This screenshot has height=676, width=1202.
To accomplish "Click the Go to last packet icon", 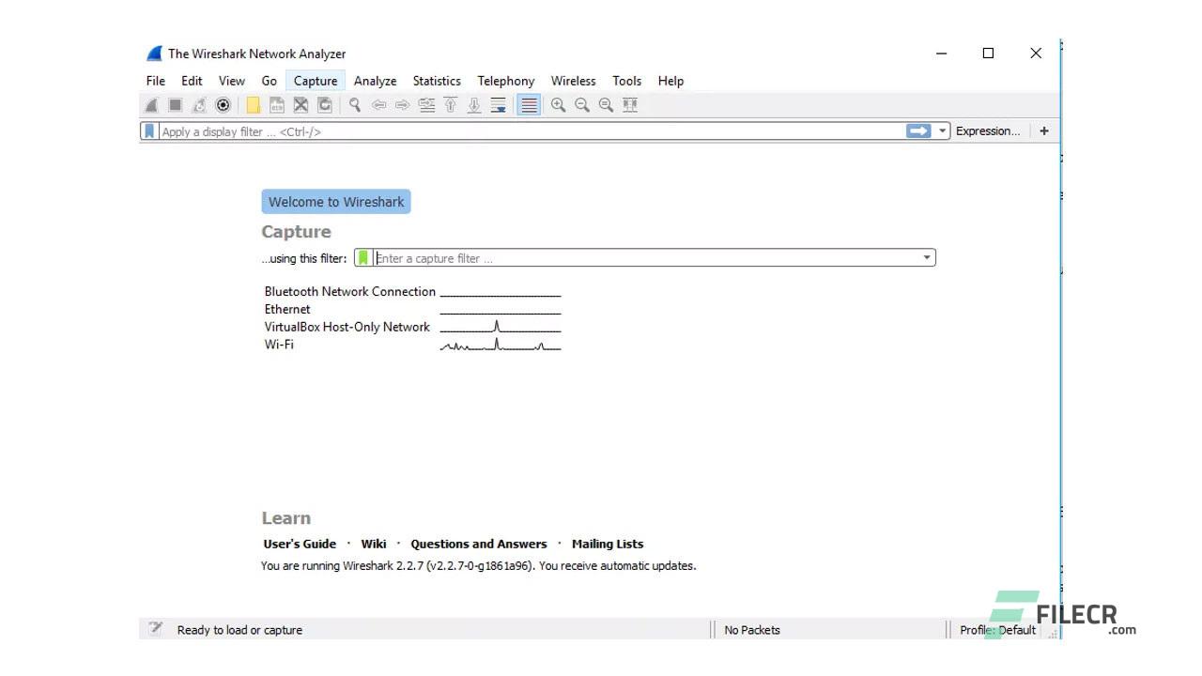I will (474, 105).
